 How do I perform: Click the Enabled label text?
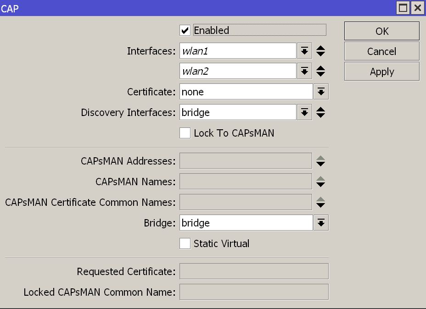point(211,30)
